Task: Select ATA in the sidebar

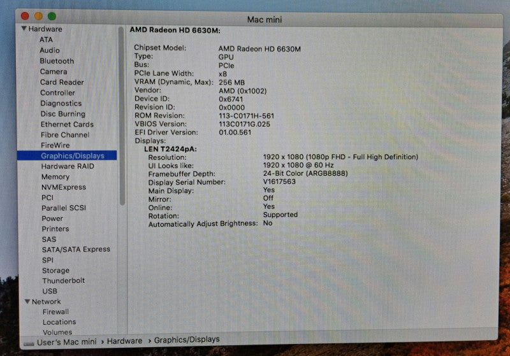Action: coord(46,39)
